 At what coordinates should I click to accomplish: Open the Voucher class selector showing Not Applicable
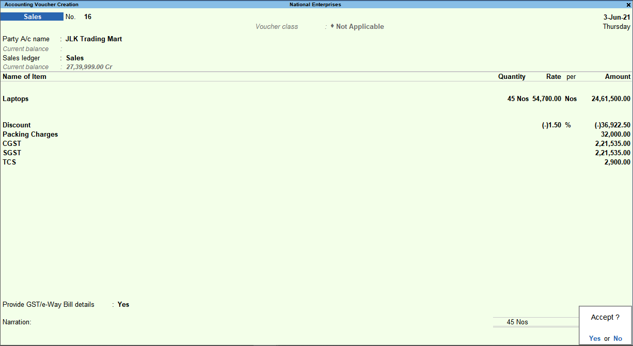coord(359,26)
